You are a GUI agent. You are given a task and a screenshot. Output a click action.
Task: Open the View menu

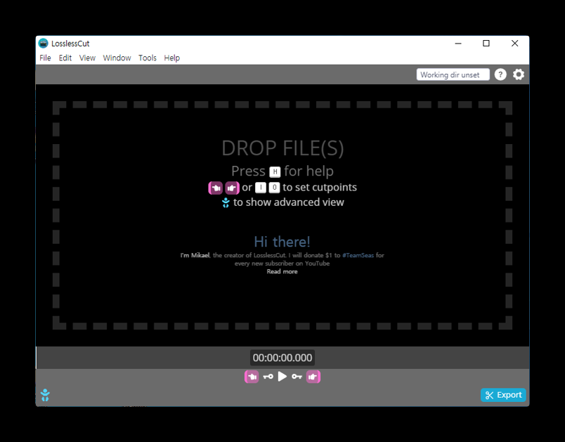click(87, 58)
